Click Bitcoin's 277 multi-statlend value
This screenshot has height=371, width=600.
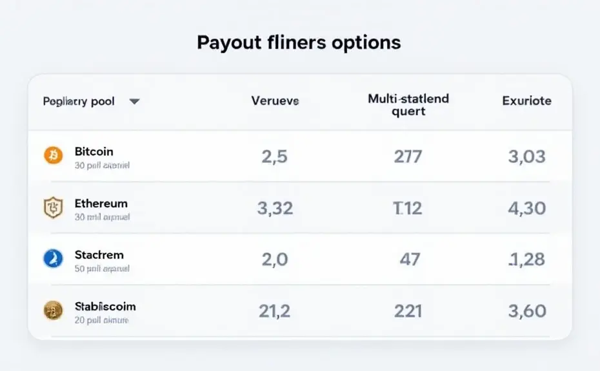coord(408,157)
